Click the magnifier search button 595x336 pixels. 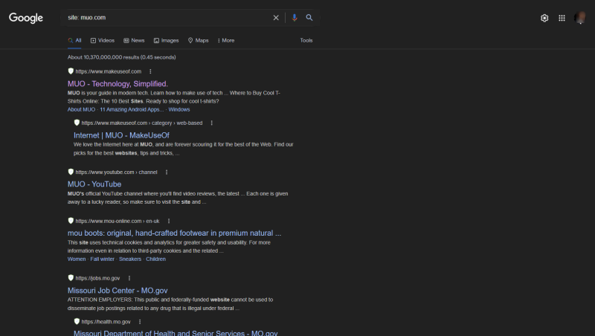[x=309, y=18]
